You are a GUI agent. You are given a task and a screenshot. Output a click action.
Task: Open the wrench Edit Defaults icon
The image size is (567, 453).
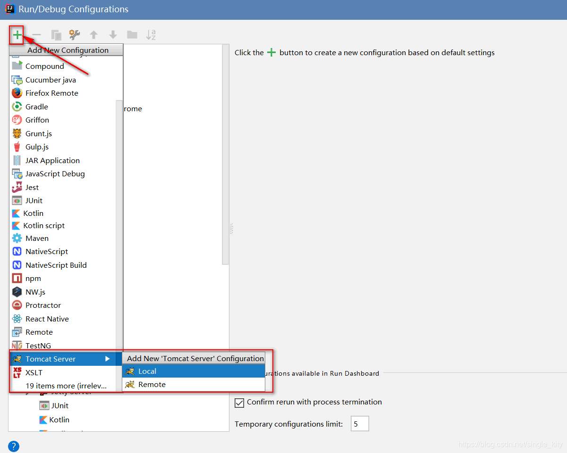tap(75, 35)
